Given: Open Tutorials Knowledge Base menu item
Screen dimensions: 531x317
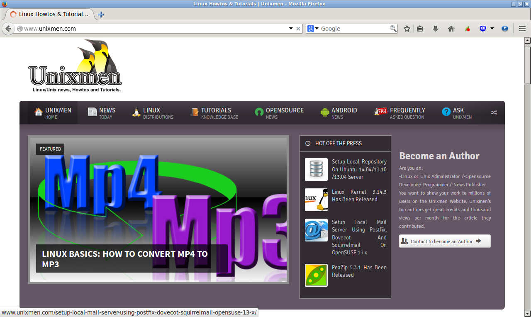Looking at the screenshot, I should [214, 113].
